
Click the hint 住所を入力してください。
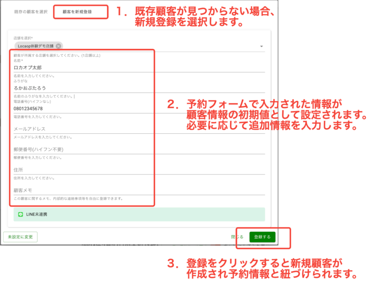(34, 178)
